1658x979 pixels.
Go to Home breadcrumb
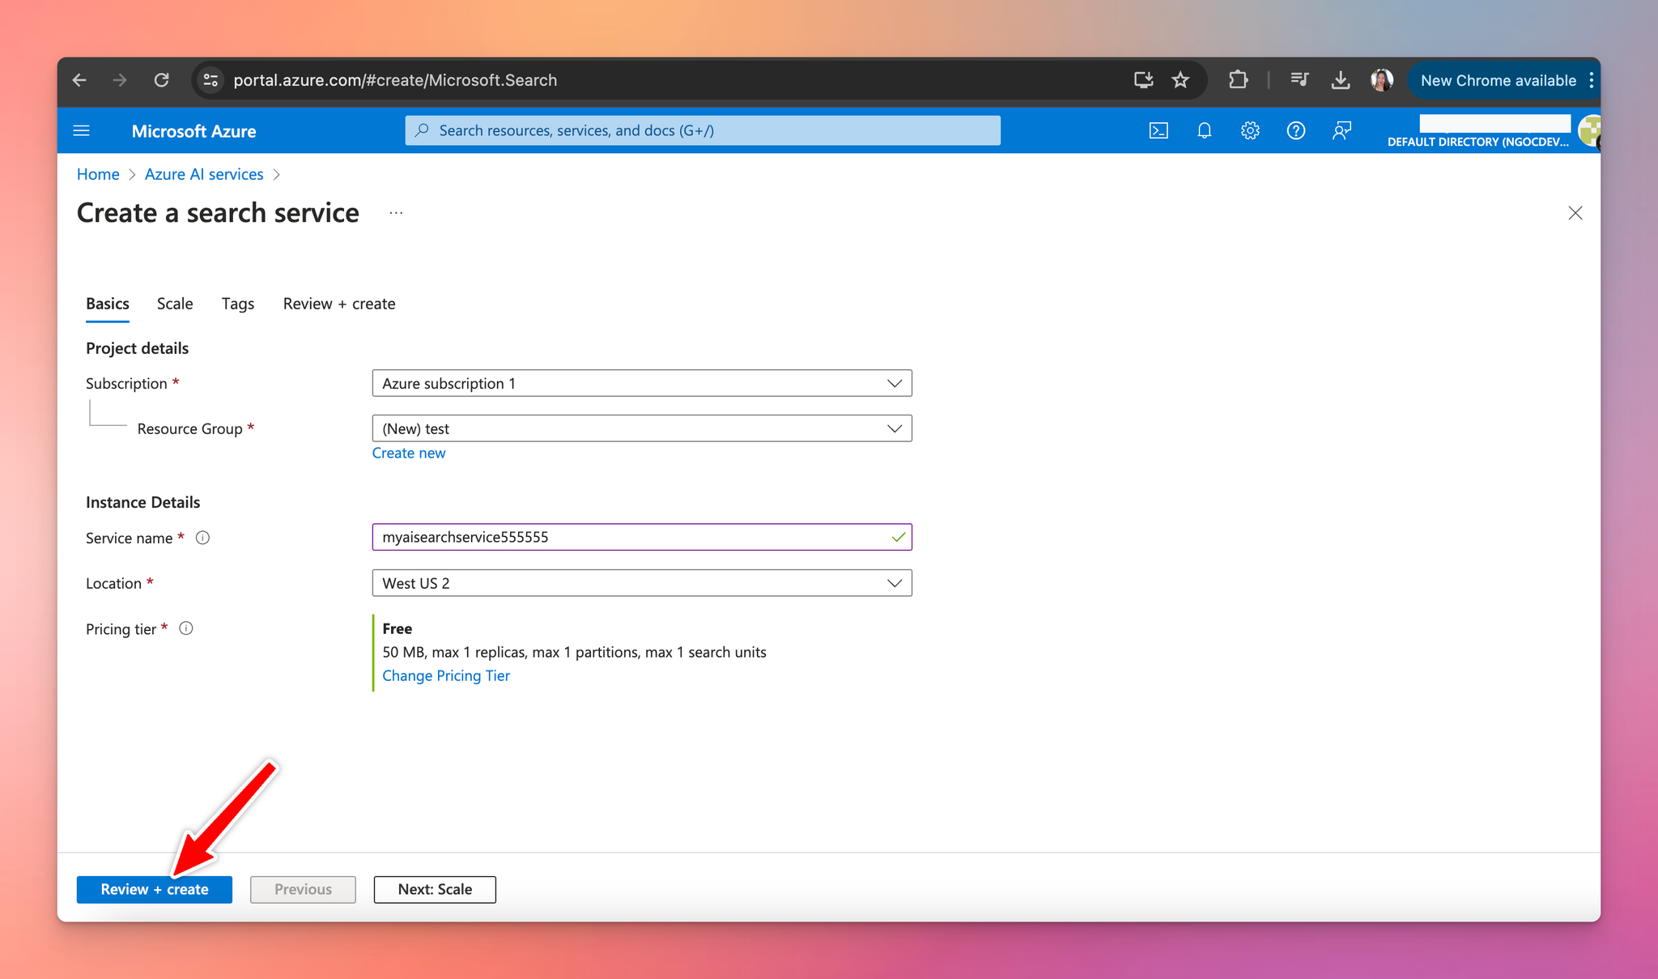(98, 174)
